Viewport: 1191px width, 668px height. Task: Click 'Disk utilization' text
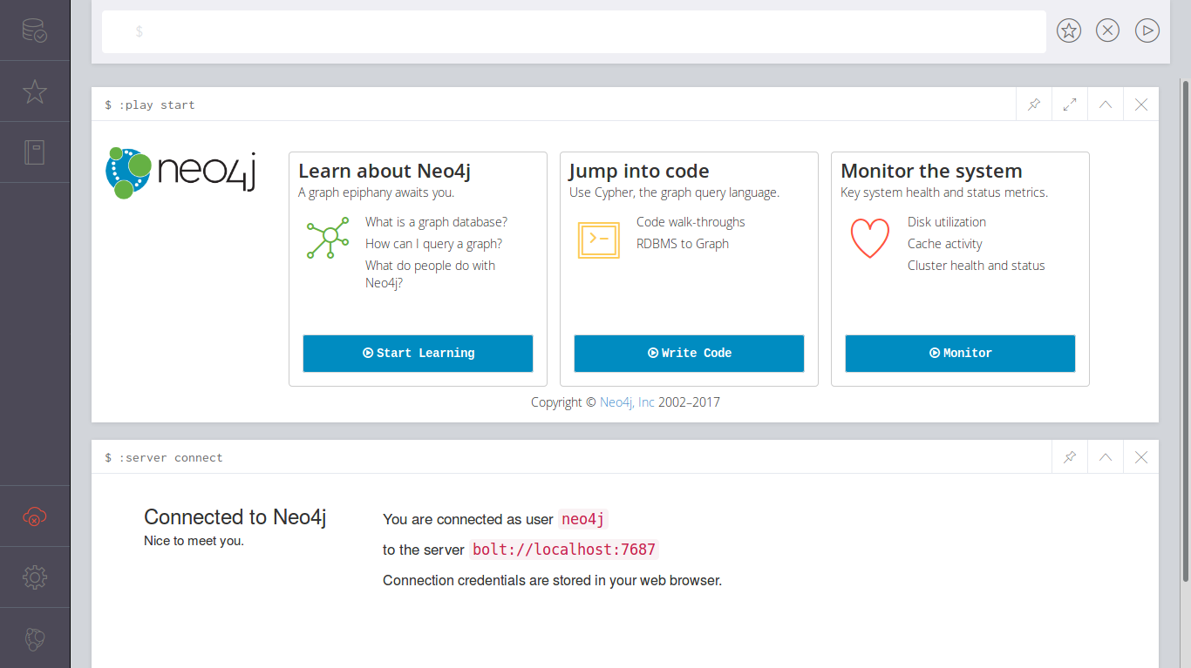947,222
